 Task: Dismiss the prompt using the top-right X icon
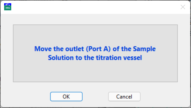pos(183,7)
